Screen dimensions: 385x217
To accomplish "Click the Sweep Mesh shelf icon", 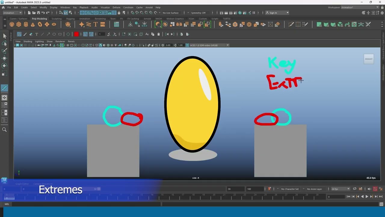I will [88, 24].
